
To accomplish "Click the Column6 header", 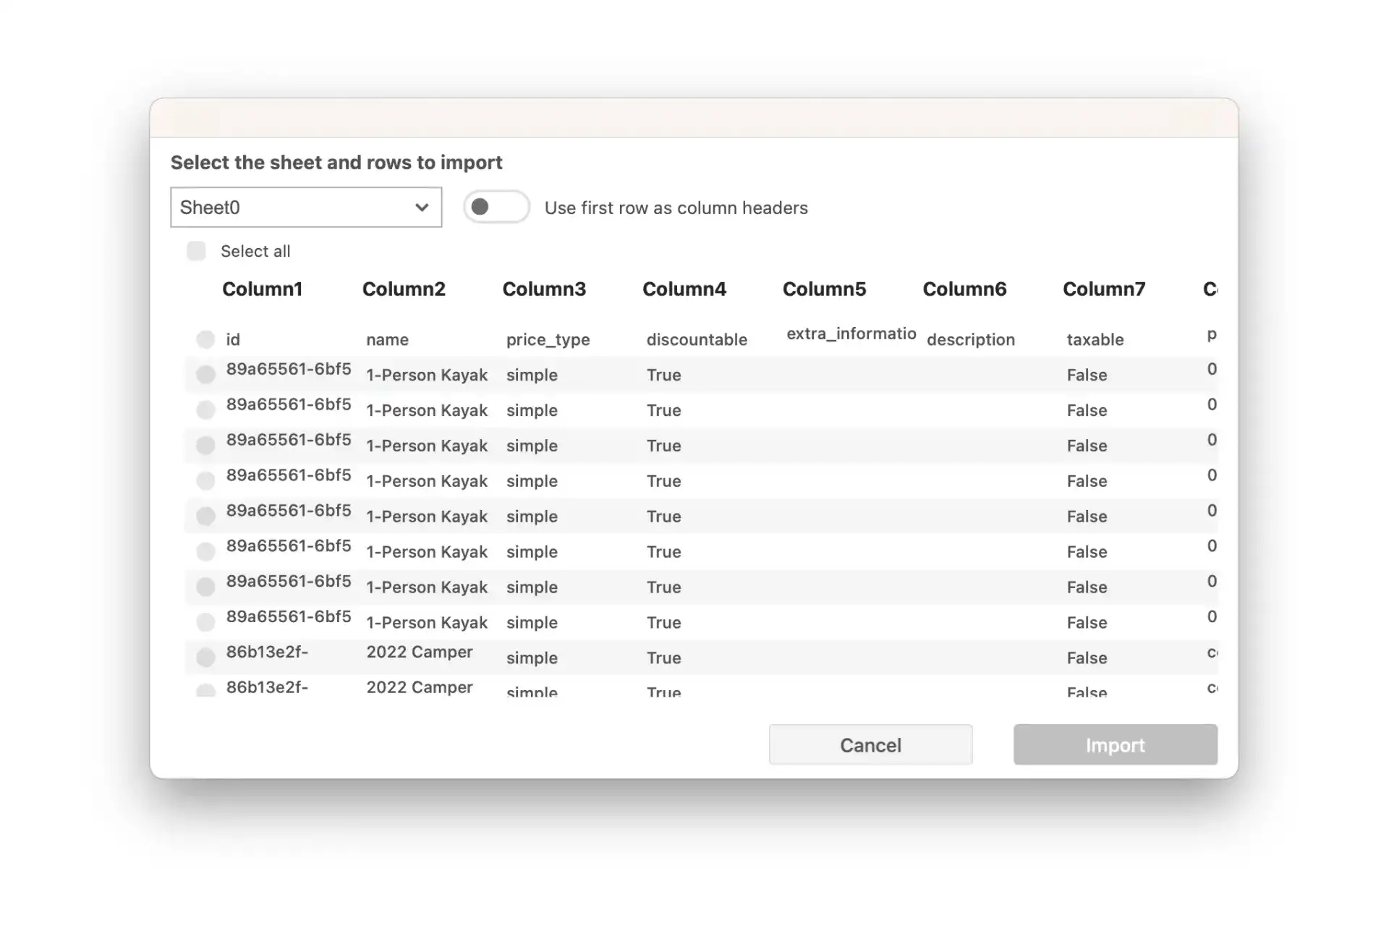I will click(x=964, y=289).
